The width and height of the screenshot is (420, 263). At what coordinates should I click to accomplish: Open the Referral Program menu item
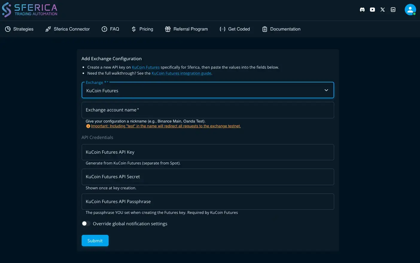click(x=186, y=29)
